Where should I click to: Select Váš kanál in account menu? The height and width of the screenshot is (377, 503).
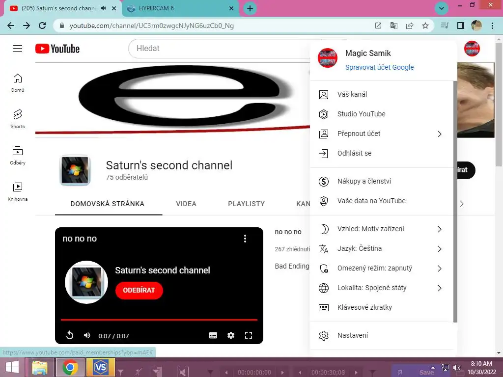[x=382, y=95]
